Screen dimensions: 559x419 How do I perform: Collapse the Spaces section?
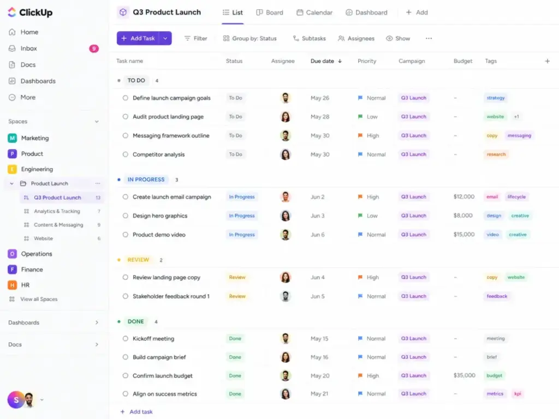(x=97, y=122)
